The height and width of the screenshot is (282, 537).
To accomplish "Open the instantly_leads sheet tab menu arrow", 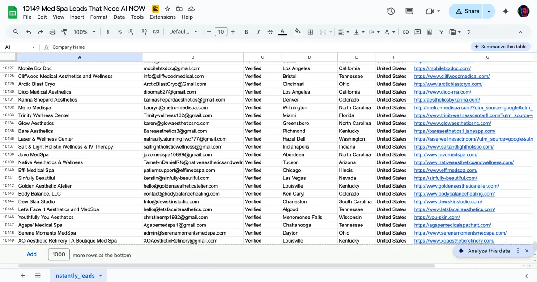I will point(100,276).
